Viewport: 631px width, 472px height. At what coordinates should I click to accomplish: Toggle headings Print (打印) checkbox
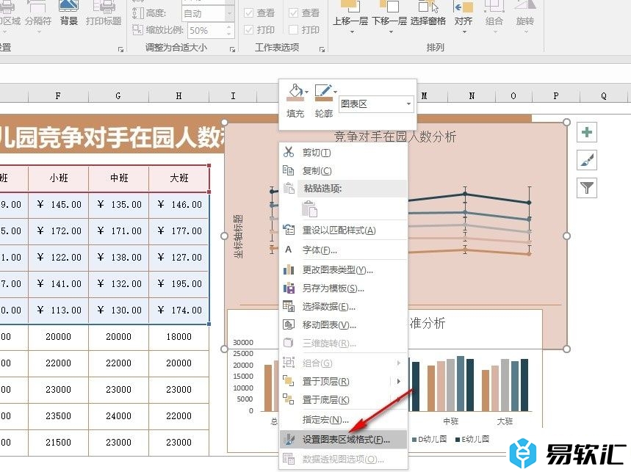click(294, 30)
